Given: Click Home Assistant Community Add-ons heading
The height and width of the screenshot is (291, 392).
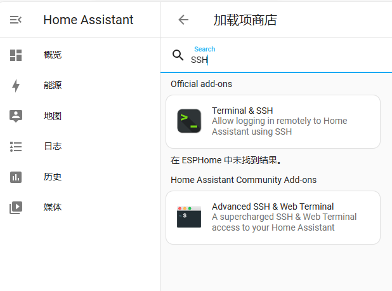Looking at the screenshot, I should coord(244,180).
